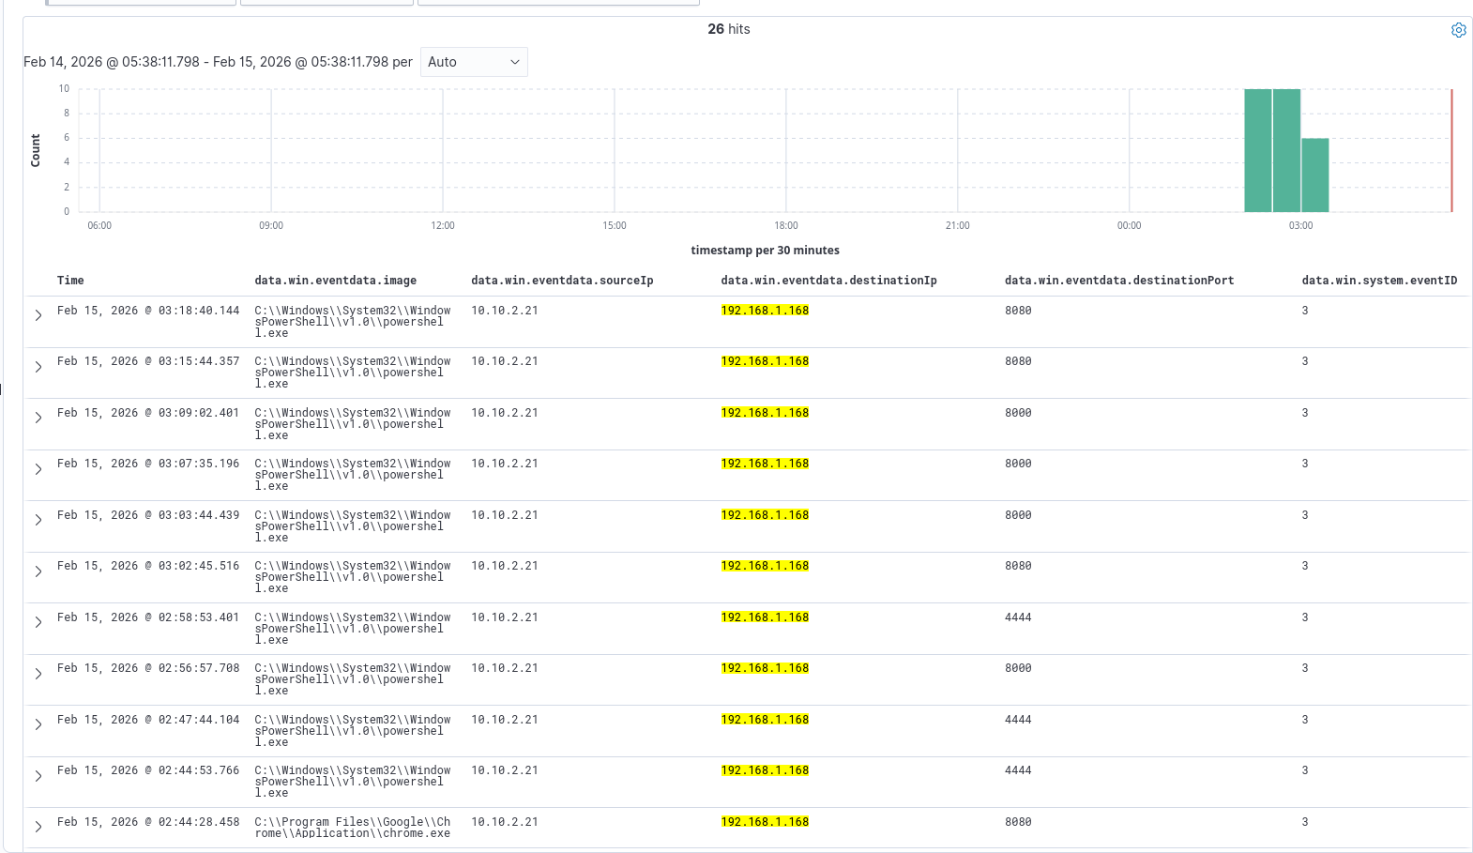Click the red current-time marker line
Viewport: 1473px width, 853px height.
1451,150
